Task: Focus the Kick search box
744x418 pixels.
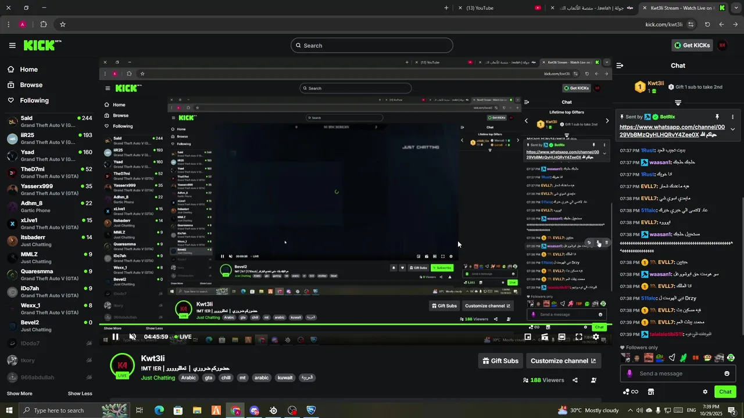Action: (x=372, y=45)
